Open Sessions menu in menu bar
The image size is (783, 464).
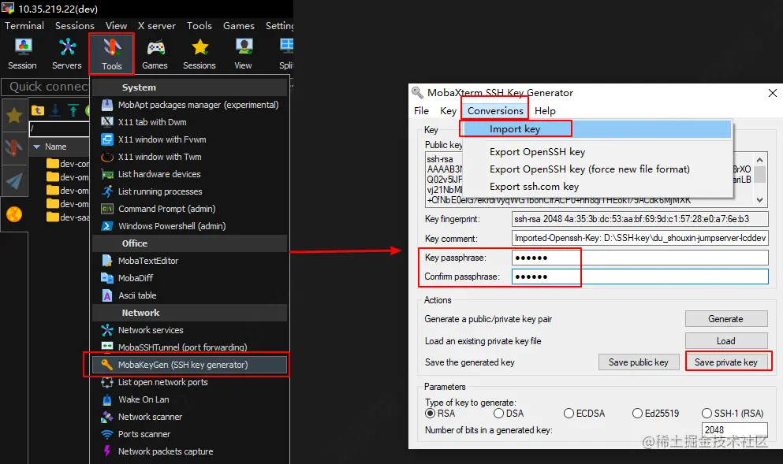(74, 25)
